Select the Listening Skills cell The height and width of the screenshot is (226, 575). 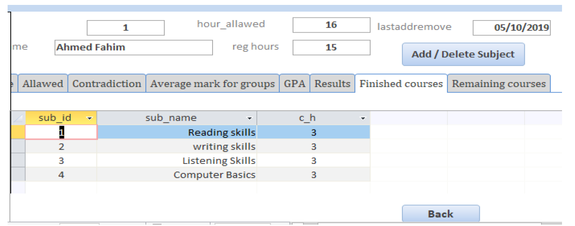(177, 161)
